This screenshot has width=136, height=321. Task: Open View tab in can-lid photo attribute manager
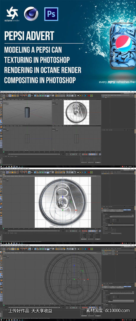pyautogui.click(x=120, y=210)
